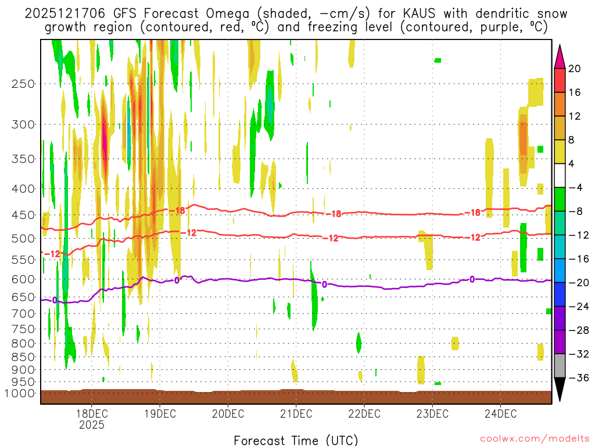Click the brown ground band below the 1000 level
Screen dimensions: 595x446
[296, 397]
